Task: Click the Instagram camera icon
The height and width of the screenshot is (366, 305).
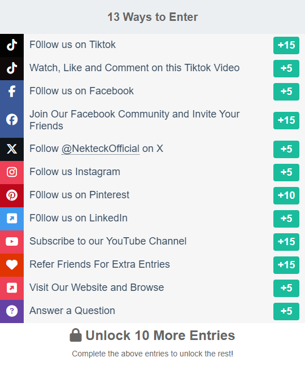Action: [12, 172]
